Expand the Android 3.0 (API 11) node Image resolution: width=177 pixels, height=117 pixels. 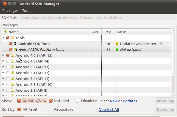click(3, 79)
